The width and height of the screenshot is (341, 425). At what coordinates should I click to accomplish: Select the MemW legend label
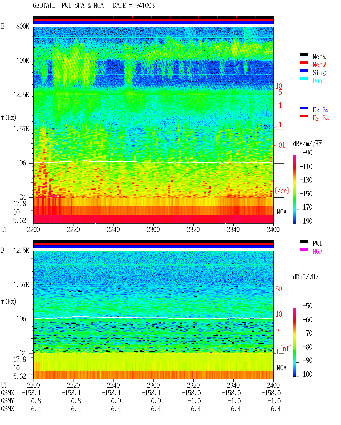[319, 65]
